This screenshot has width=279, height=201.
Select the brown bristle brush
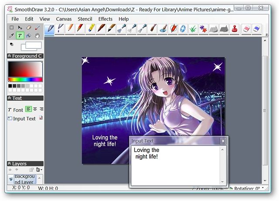pos(152,29)
